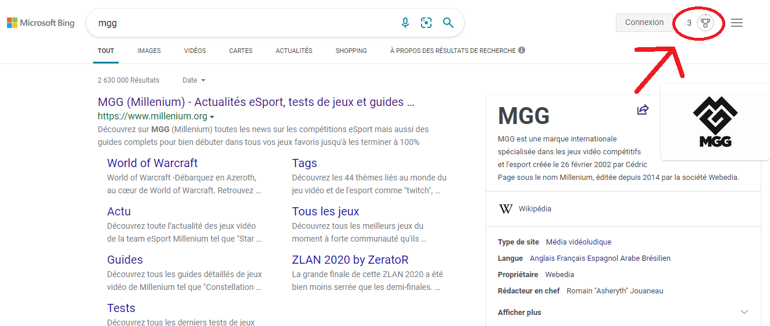Expand Afficher plus section

click(623, 313)
